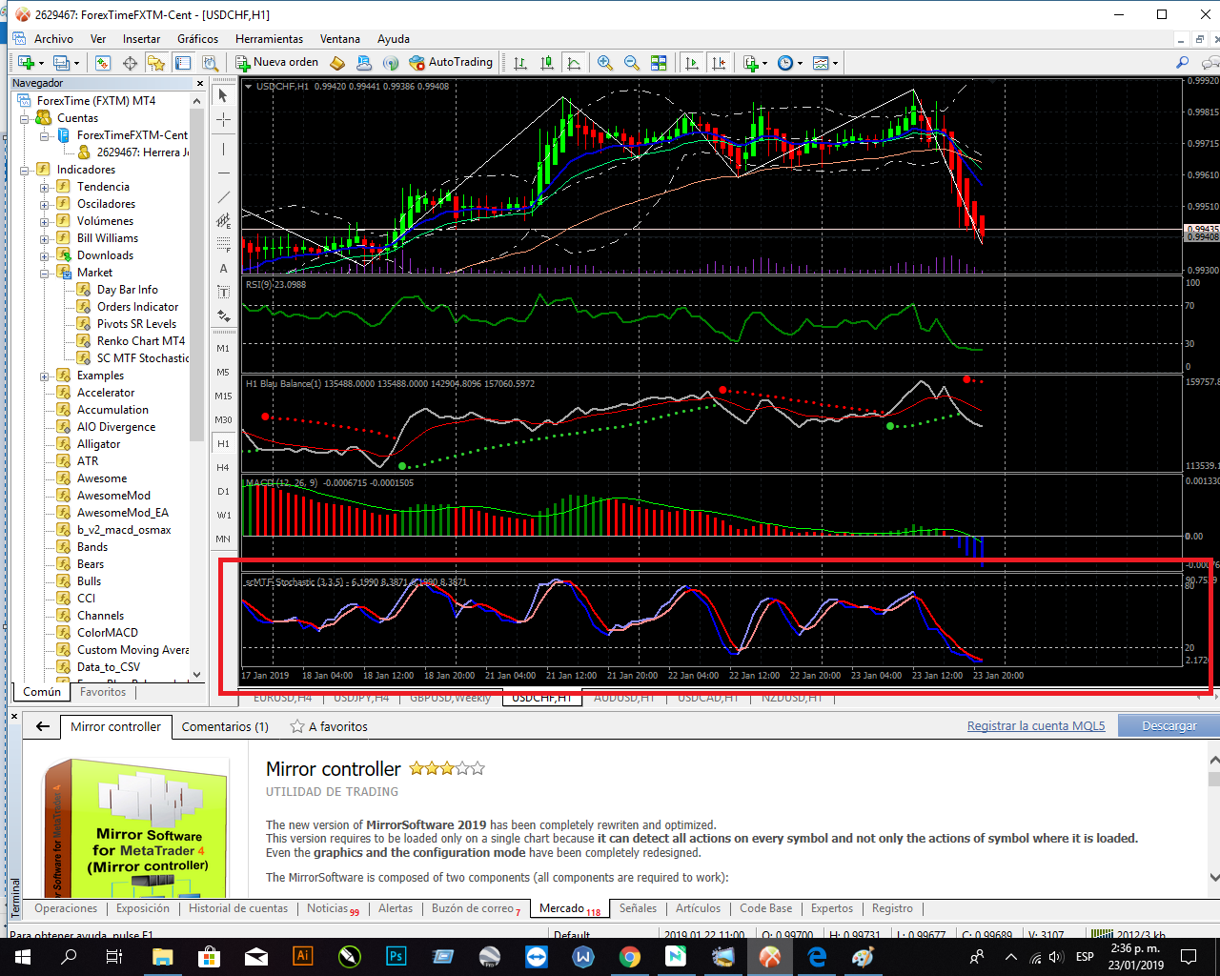Open the Gráficos menu

tap(197, 39)
